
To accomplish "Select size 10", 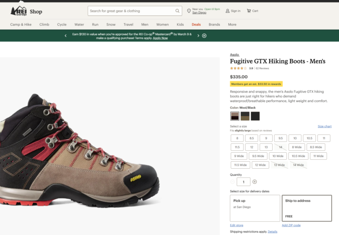I will pyautogui.click(x=295, y=138).
